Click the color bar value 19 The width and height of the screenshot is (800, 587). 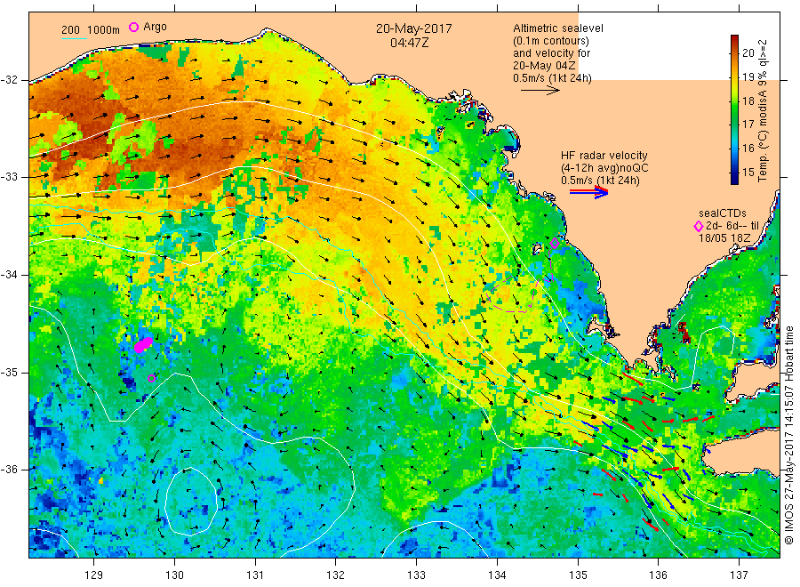(748, 77)
